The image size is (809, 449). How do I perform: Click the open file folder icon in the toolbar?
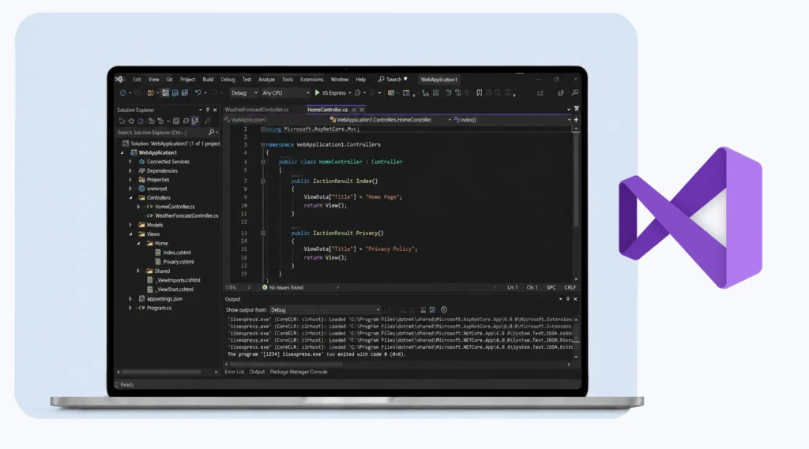click(x=151, y=93)
